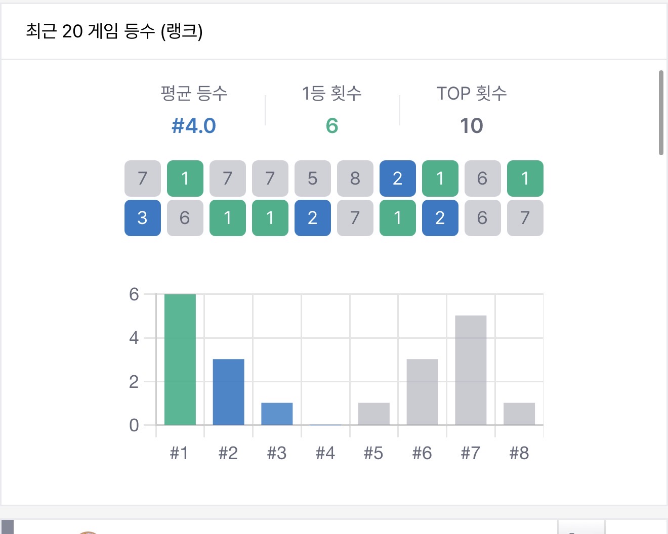
Task: Click the 평균 등수 value #4.0
Action: pyautogui.click(x=194, y=125)
